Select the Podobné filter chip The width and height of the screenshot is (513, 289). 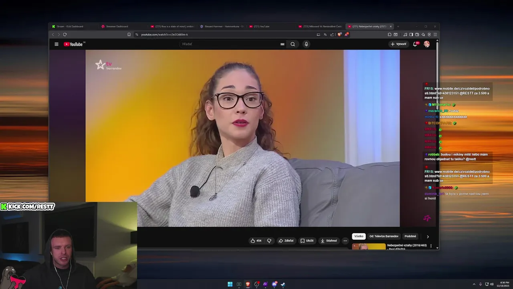pyautogui.click(x=410, y=236)
